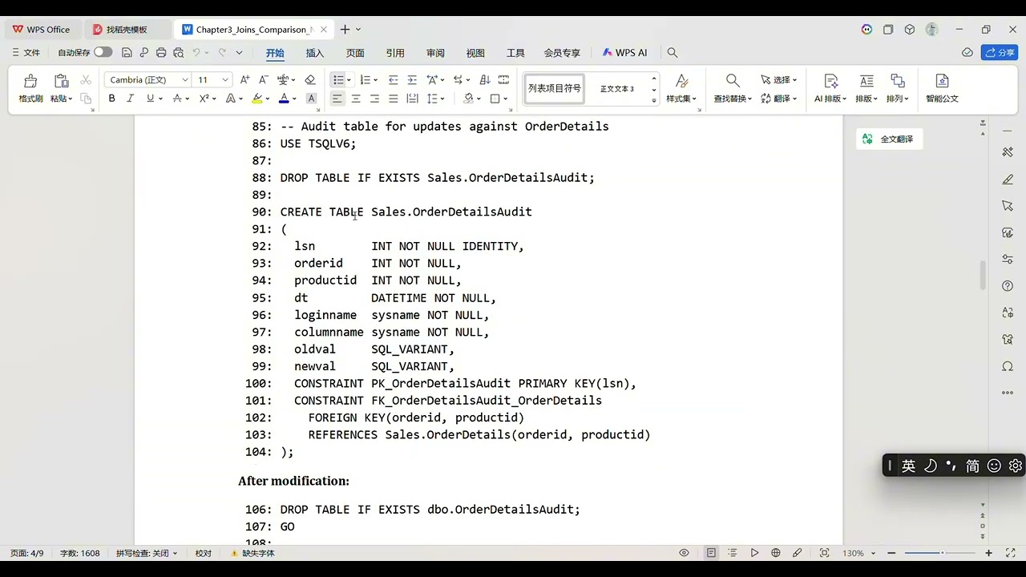Switch to the View (视图) tab
Image resolution: width=1026 pixels, height=577 pixels.
coord(475,53)
